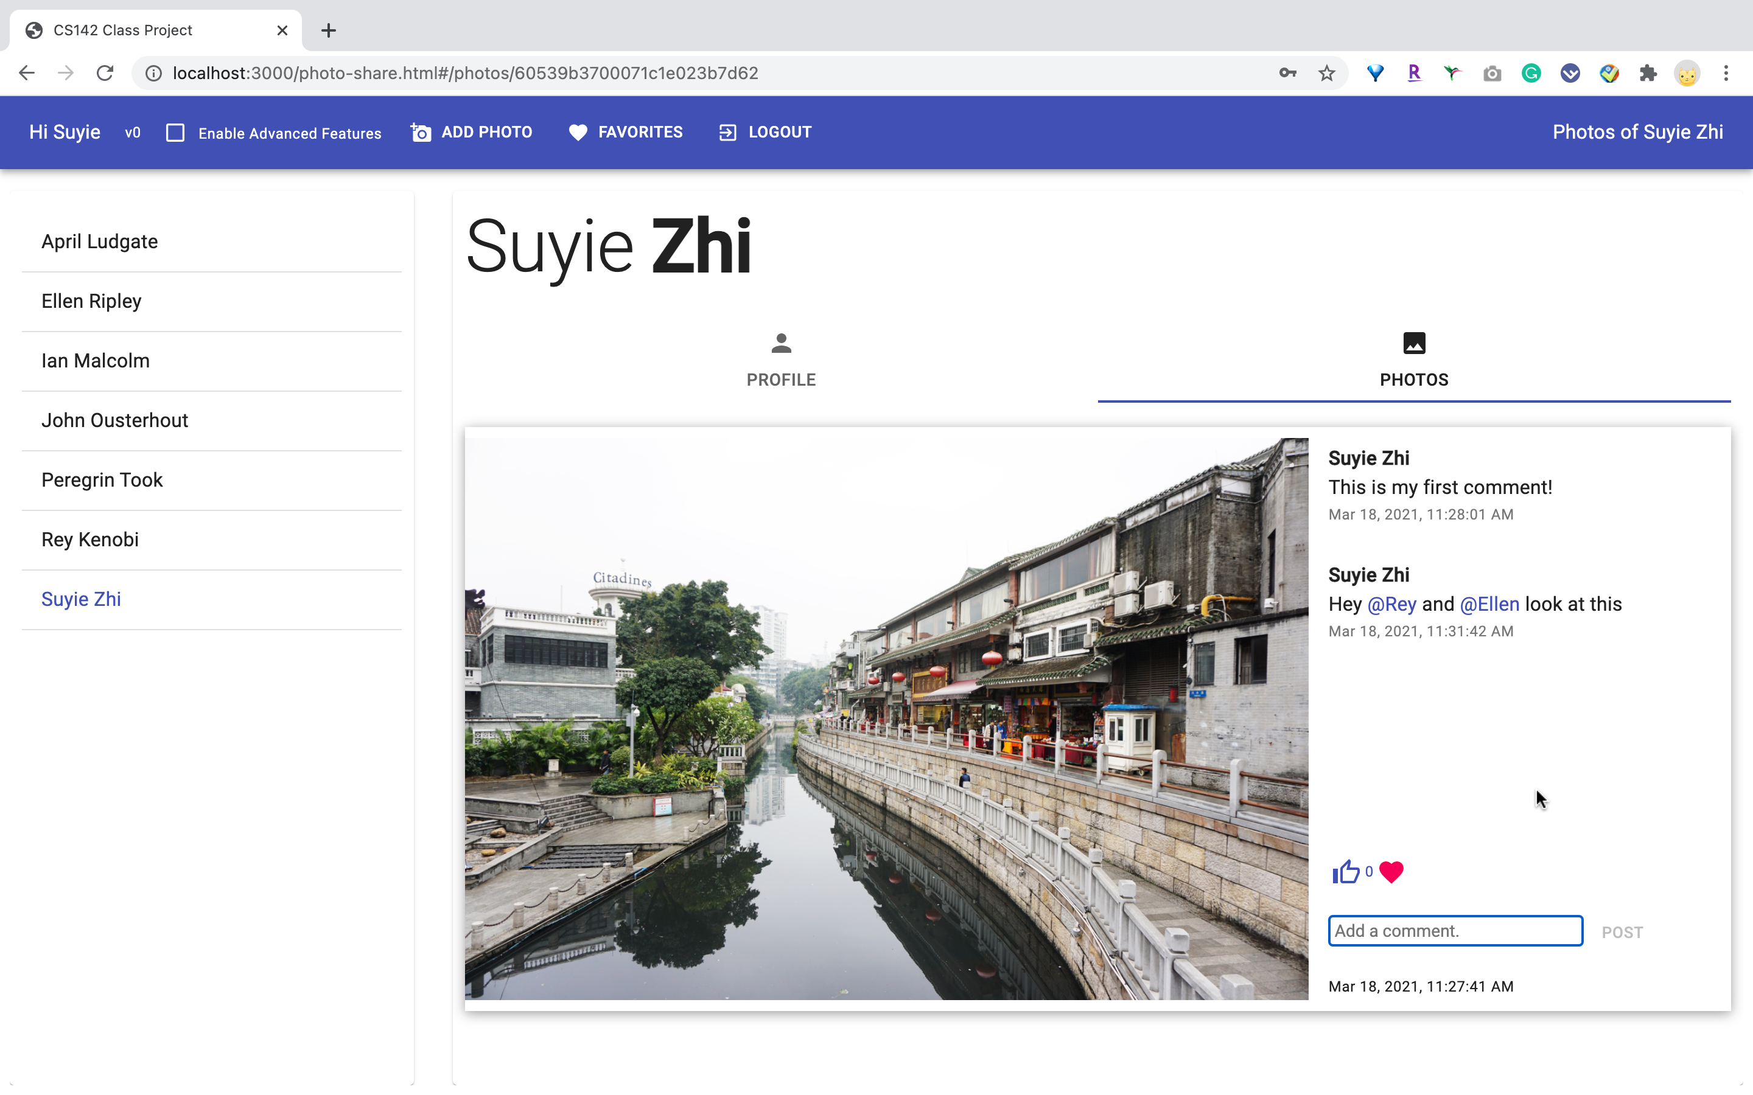The image size is (1753, 1095).
Task: Open the saved passwords key icon
Action: coord(1287,73)
